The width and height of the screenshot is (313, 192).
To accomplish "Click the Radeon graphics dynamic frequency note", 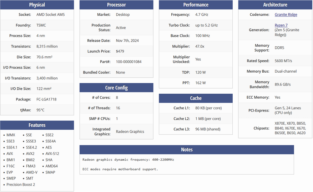I will pyautogui.click(x=128, y=160).
